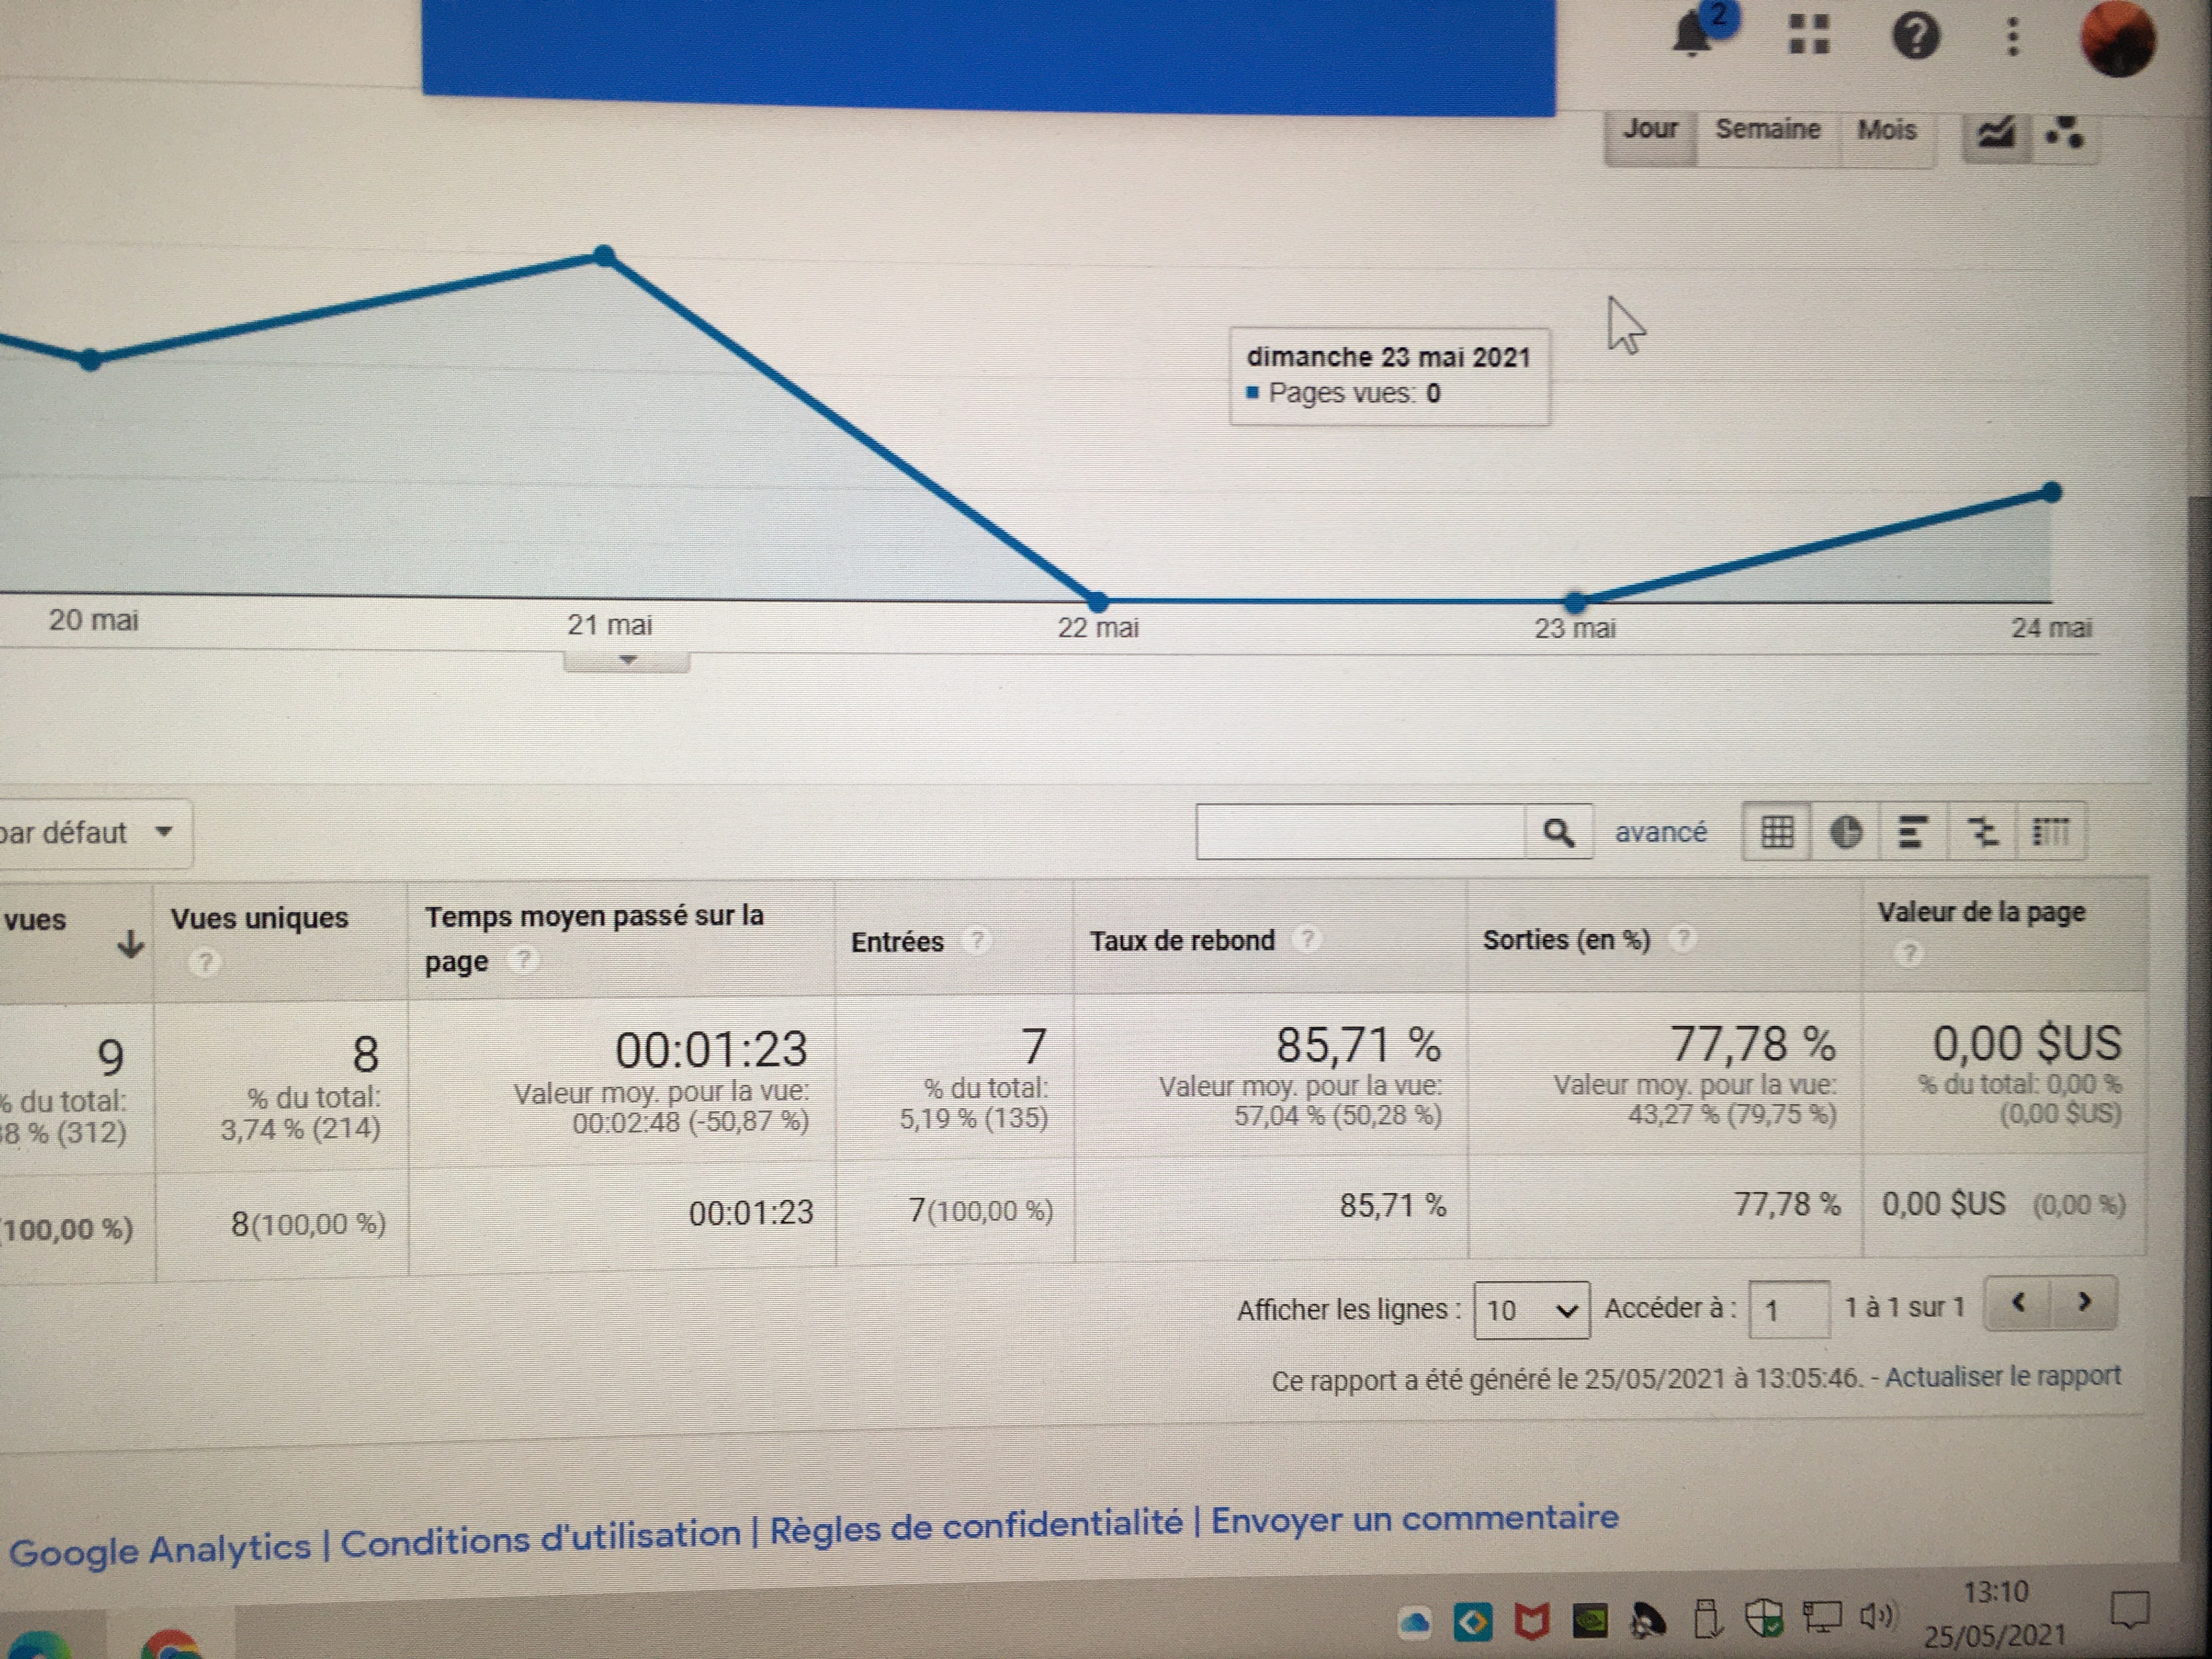Expand annotations drawer below the chart
The width and height of the screenshot is (2212, 1659).
[627, 661]
